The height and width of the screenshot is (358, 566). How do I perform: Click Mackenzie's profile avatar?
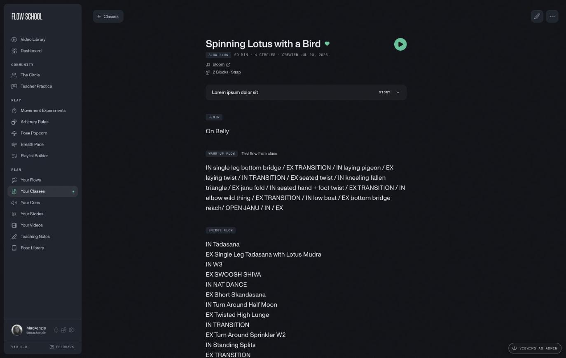[17, 330]
